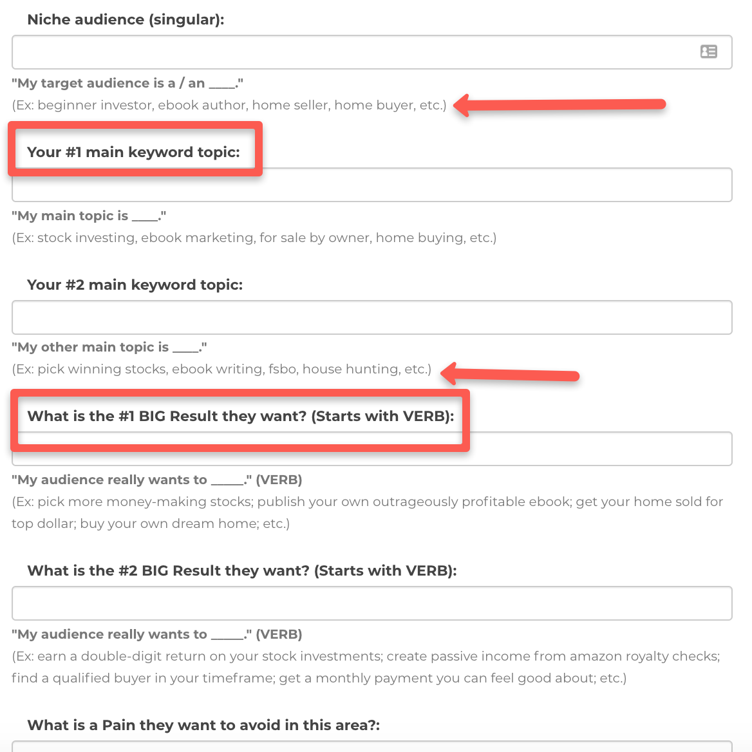
Task: Click the red arrow beside 'house hunting, etc.'
Action: (510, 374)
